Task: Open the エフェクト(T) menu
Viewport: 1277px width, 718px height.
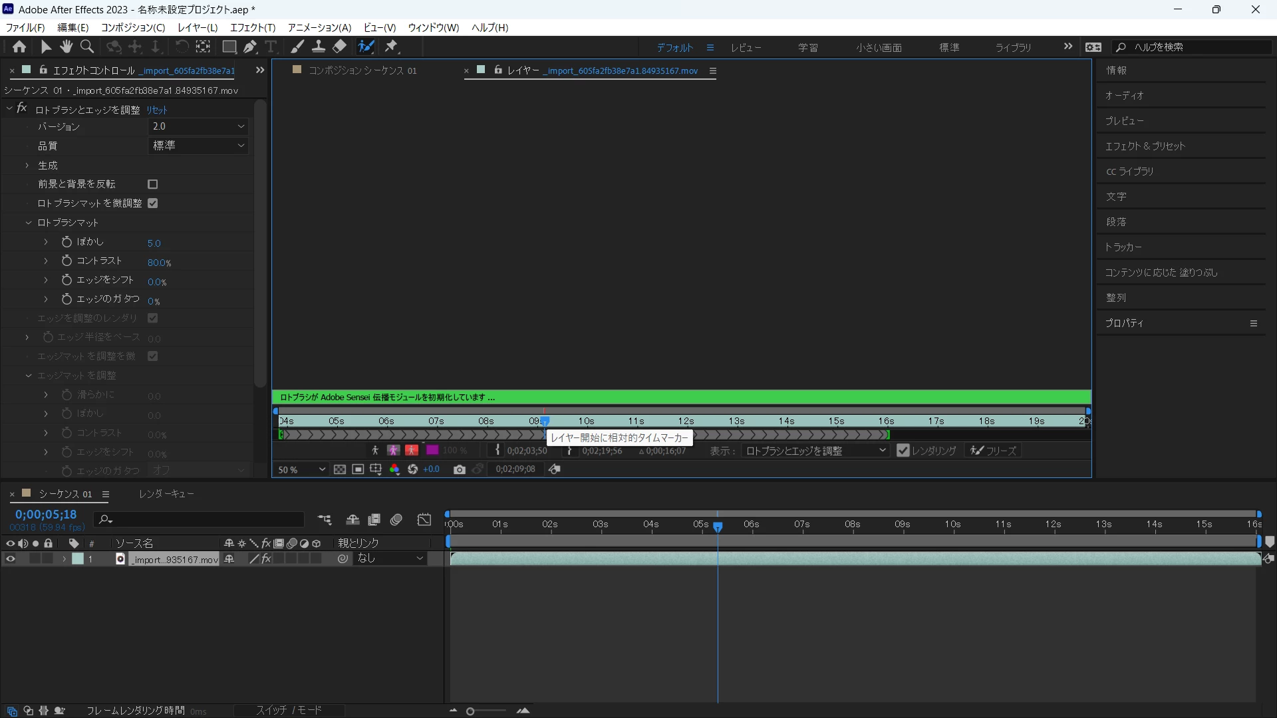Action: pos(252,27)
